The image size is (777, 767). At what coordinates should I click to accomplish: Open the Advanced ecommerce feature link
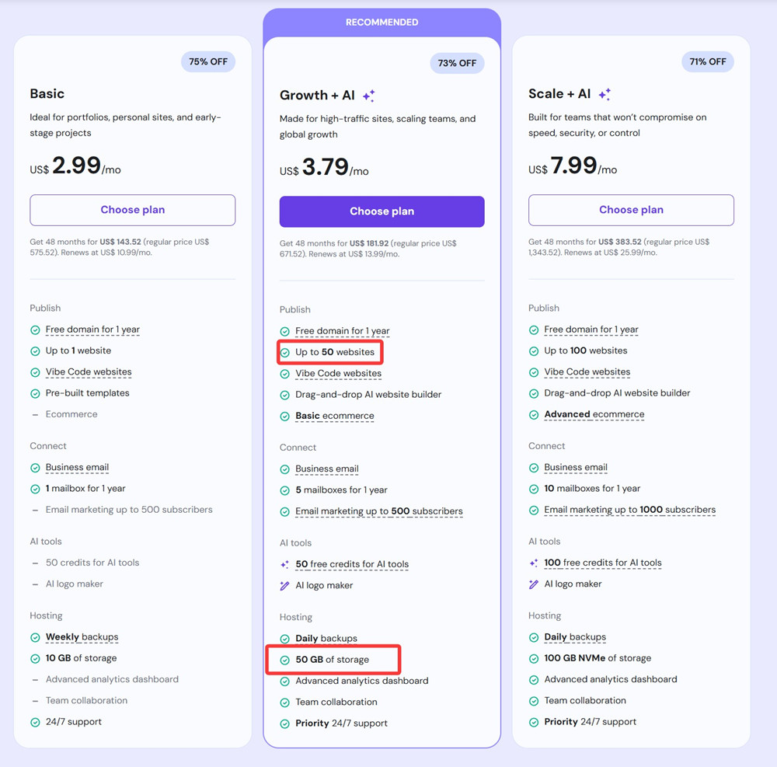(x=594, y=414)
